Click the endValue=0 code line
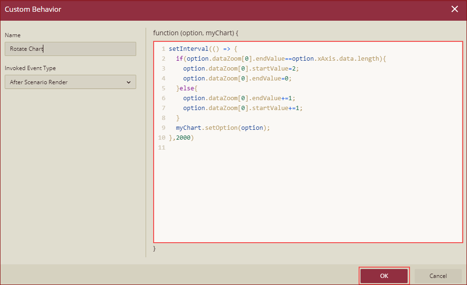467x285 pixels. click(x=238, y=79)
